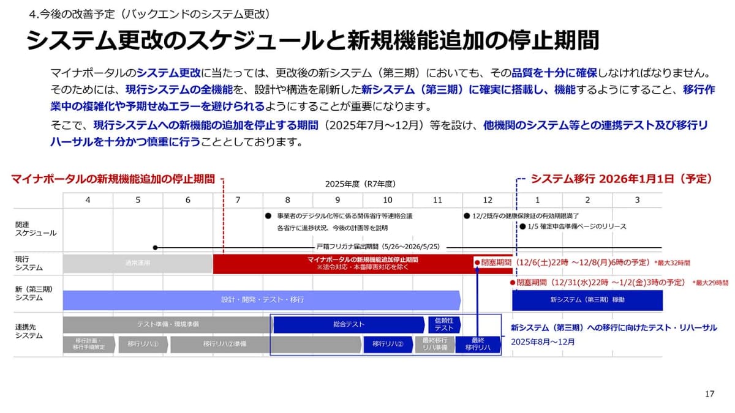Select the month 7 column header
735x413 pixels.
click(x=238, y=201)
